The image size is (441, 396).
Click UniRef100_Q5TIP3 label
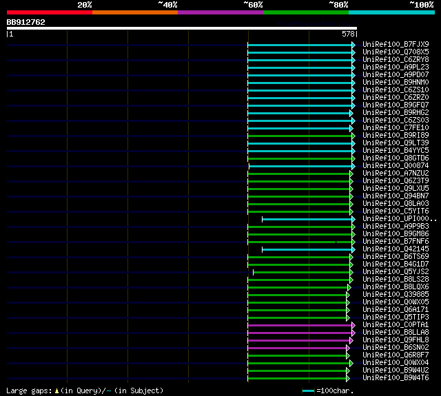coord(396,317)
